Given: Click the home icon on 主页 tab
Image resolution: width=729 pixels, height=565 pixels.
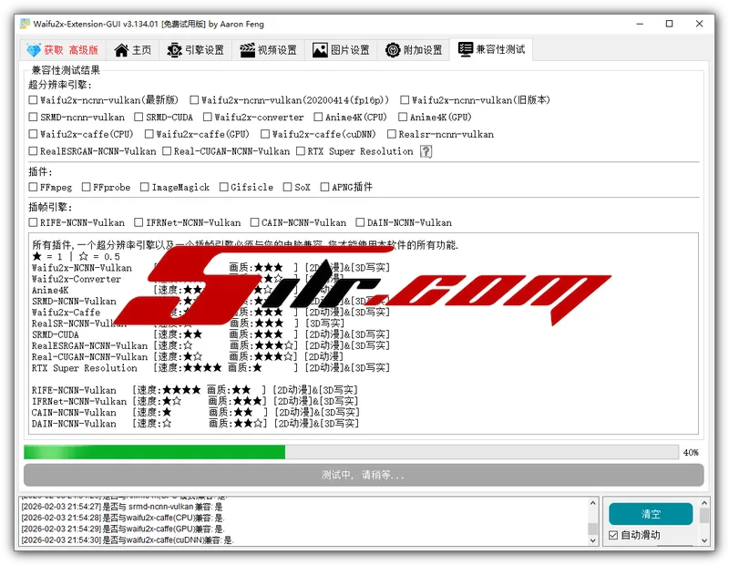Looking at the screenshot, I should (119, 50).
